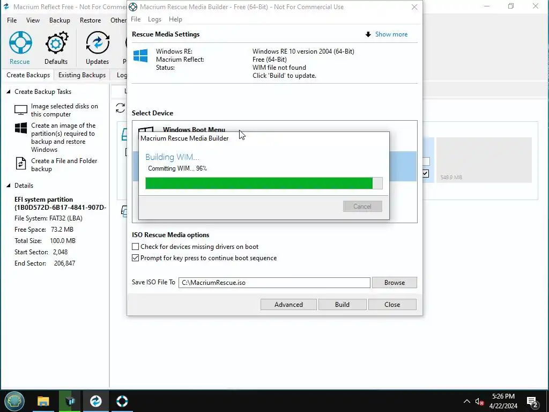
Task: Toggle the checked partition checkbox in main window
Action: [425, 173]
